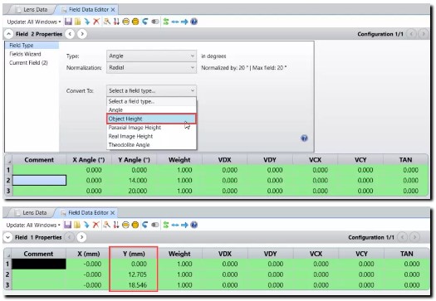Open the upper Update: All Windows dropdown

click(34, 22)
